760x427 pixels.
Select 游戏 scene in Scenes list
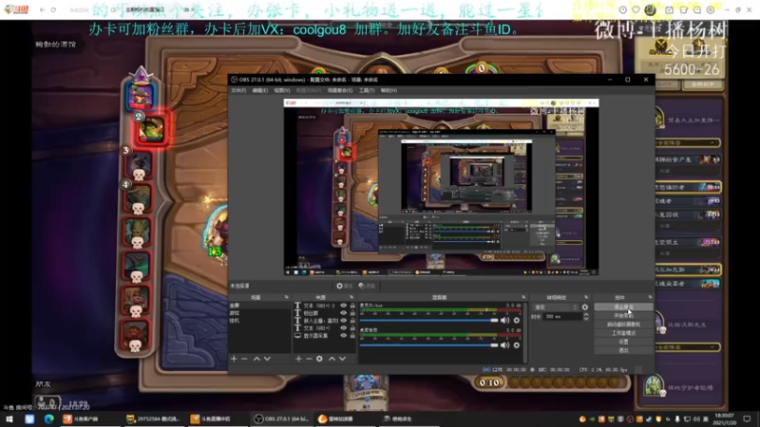click(259, 313)
